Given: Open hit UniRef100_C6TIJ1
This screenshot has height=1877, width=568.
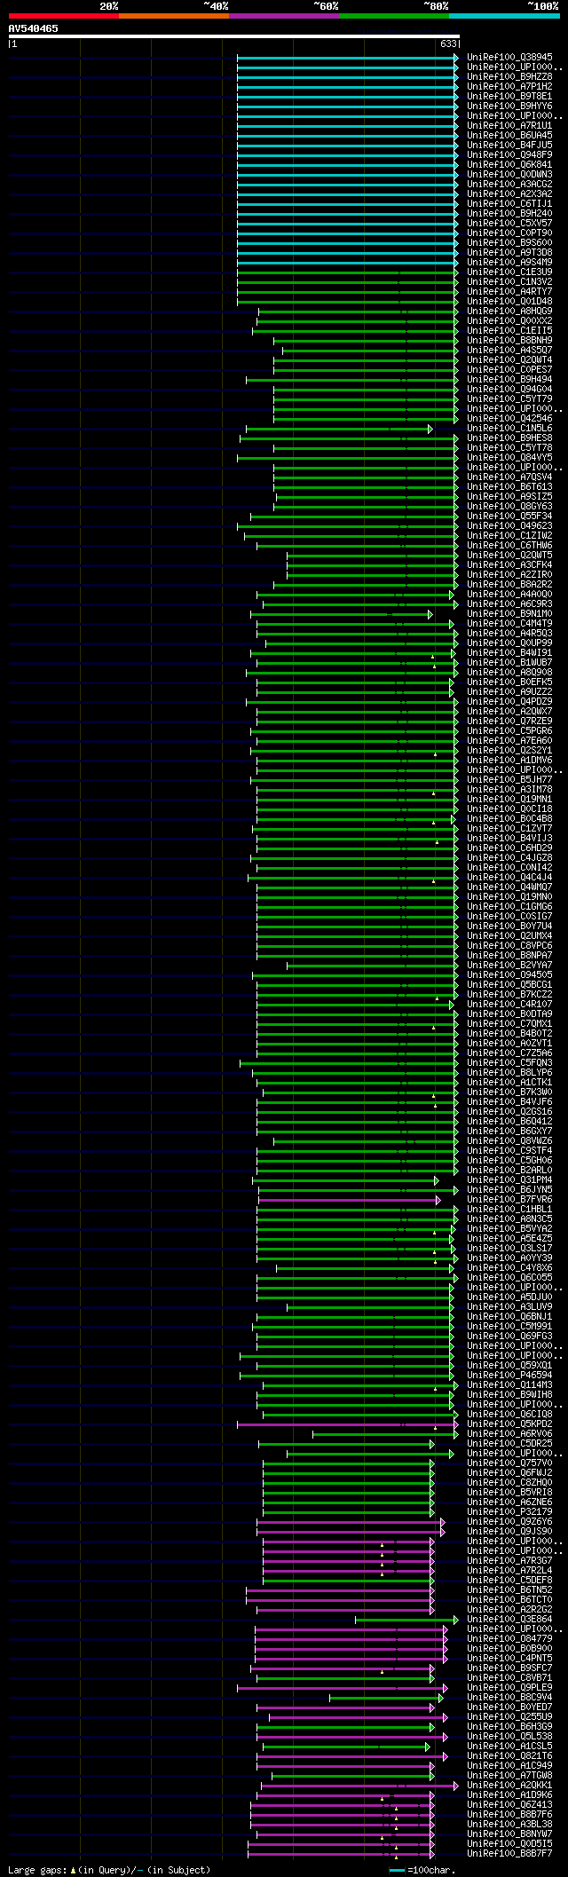Looking at the screenshot, I should 509,204.
